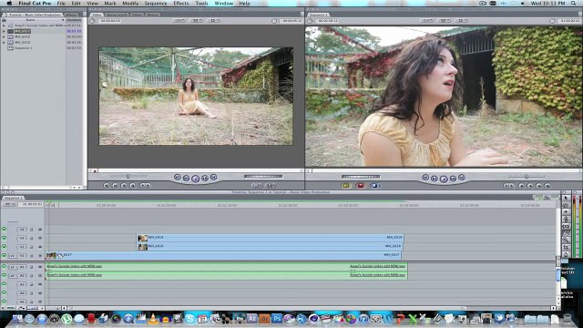
Task: Open the Effects menu
Action: (181, 4)
